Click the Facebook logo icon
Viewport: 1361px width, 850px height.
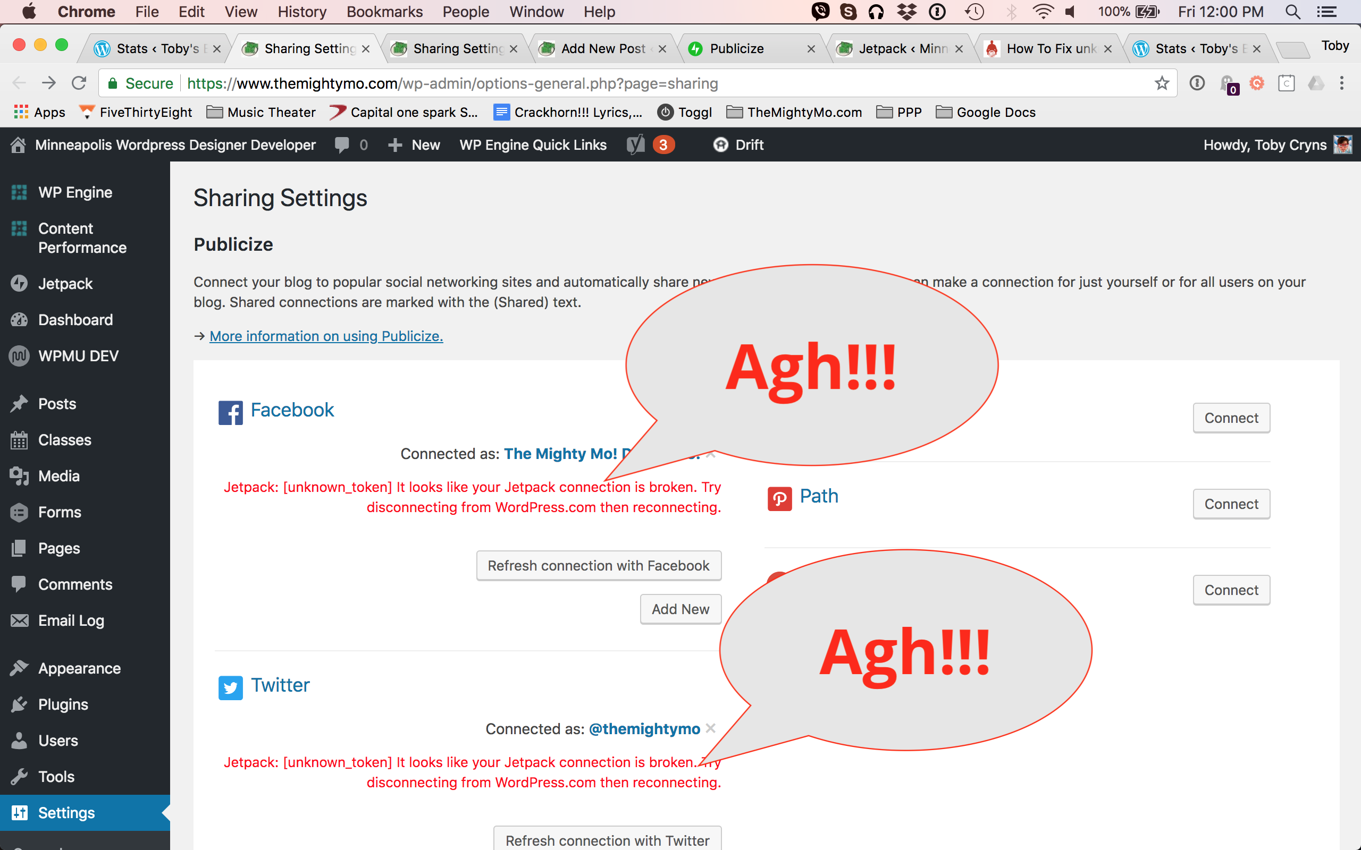tap(231, 412)
